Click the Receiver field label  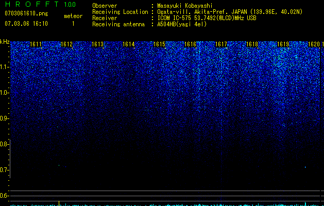pyautogui.click(x=105, y=18)
